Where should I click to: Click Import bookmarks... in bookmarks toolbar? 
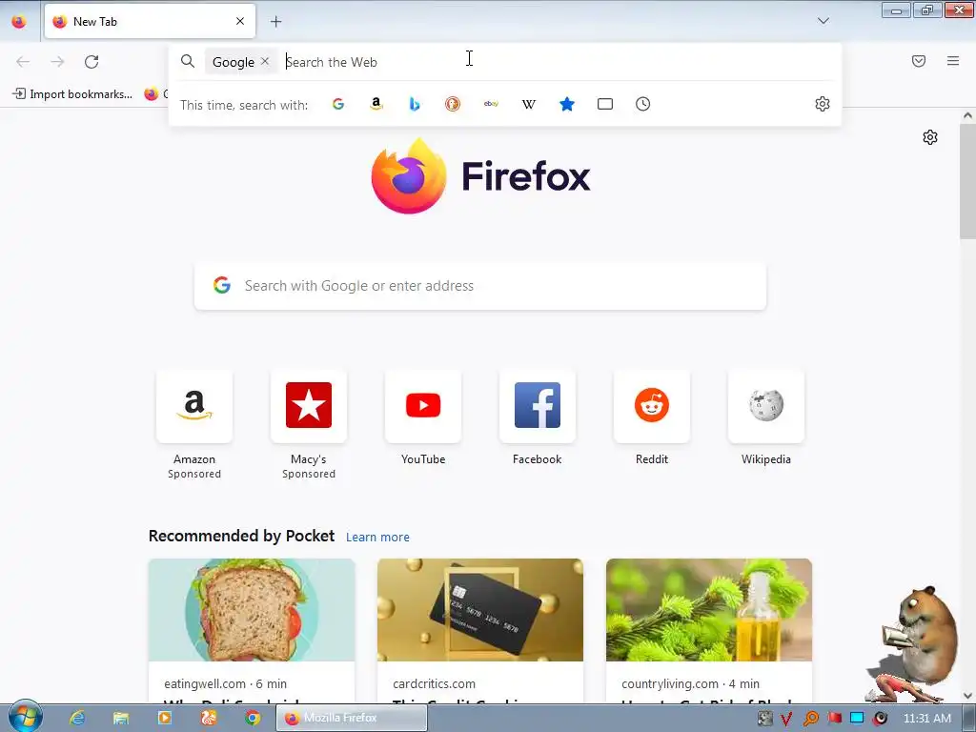(72, 94)
